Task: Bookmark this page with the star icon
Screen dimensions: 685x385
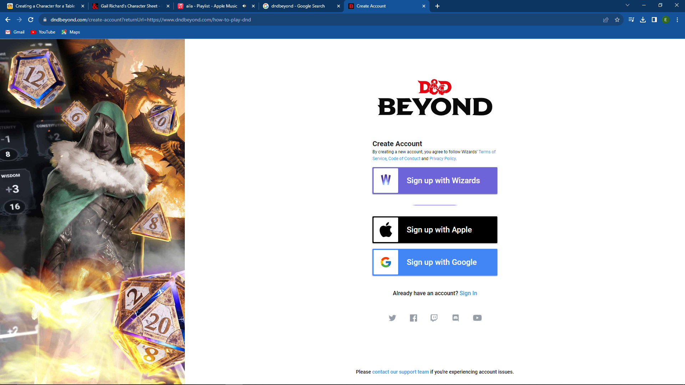Action: coord(617,20)
